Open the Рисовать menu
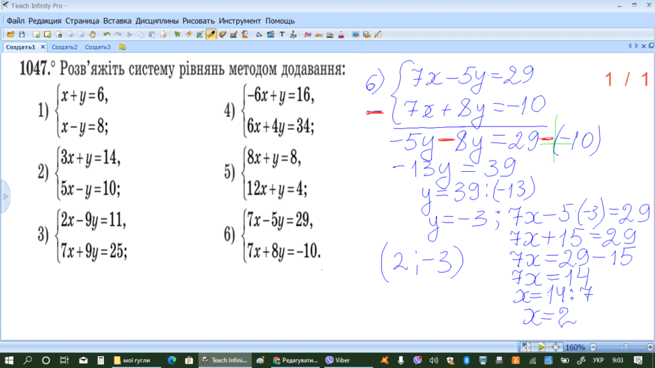Screen dimensions: 655x368 coord(199,21)
